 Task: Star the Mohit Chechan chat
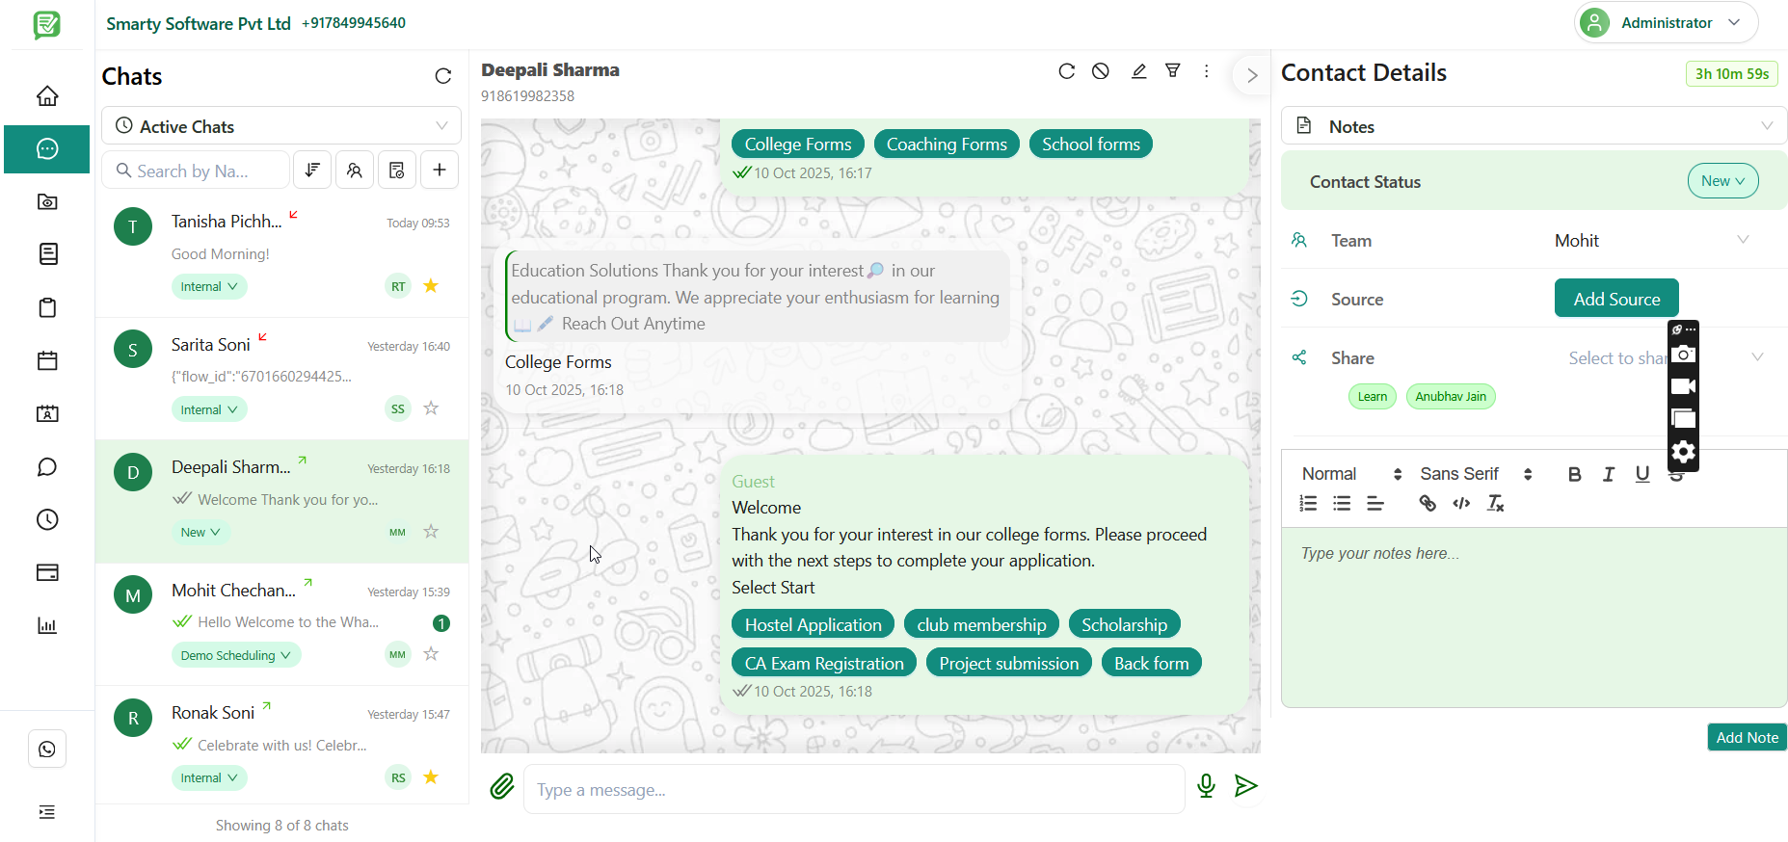click(431, 654)
